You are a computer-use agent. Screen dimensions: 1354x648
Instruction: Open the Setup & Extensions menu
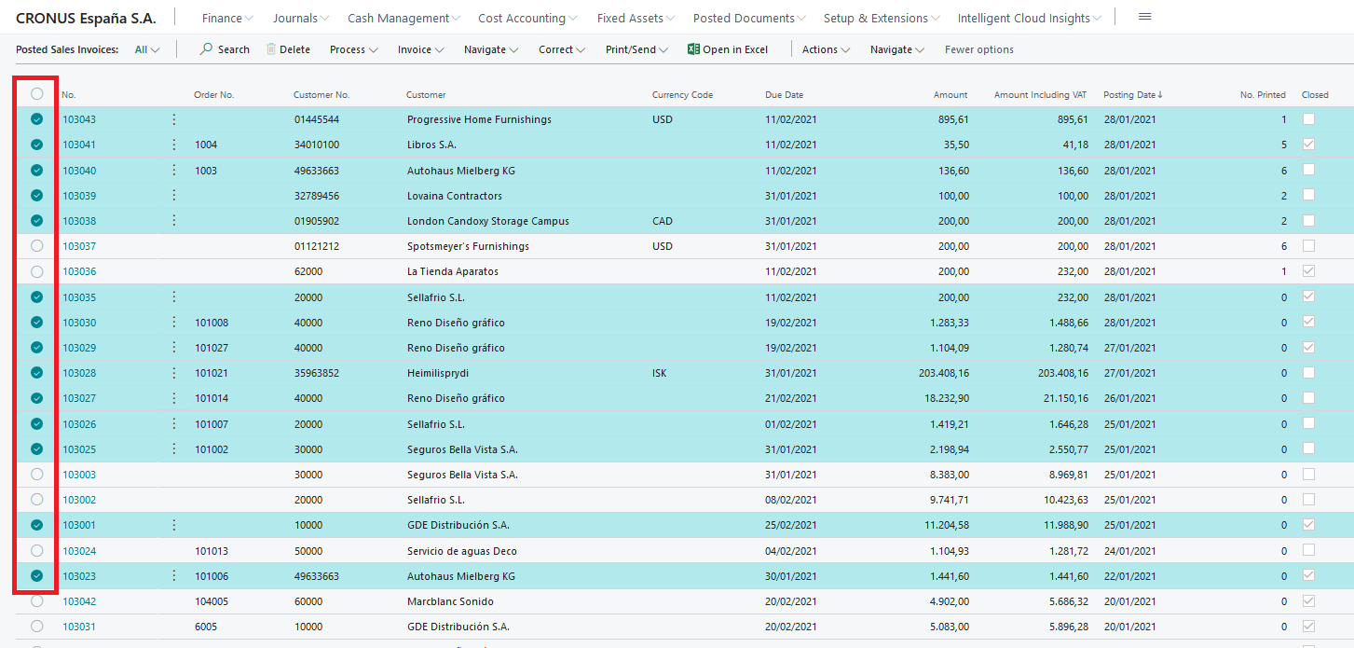coord(882,18)
